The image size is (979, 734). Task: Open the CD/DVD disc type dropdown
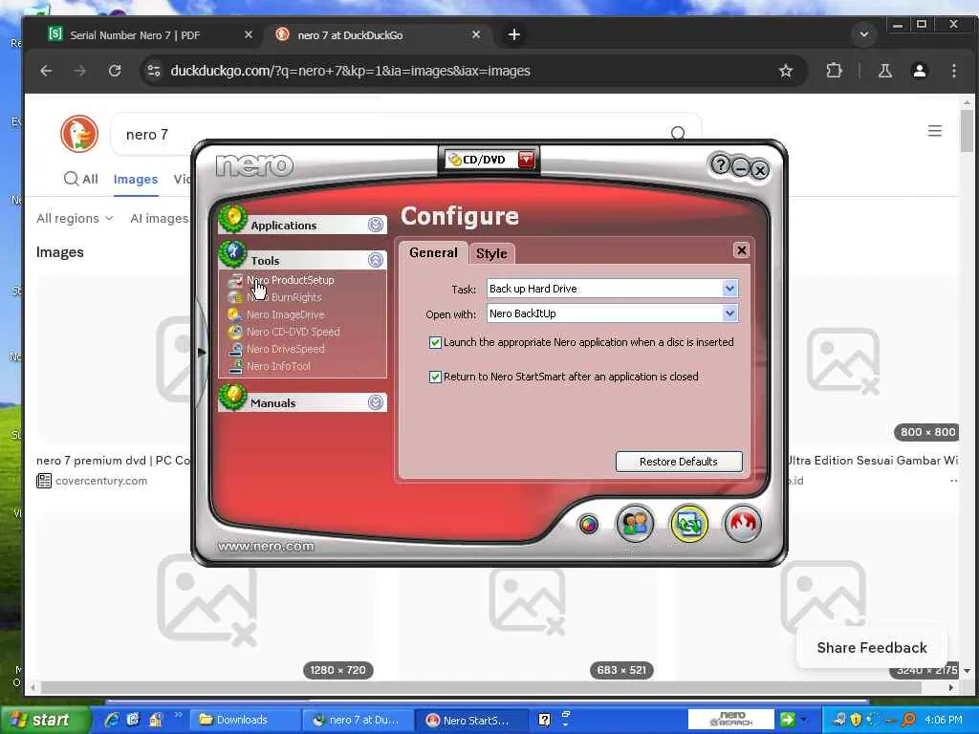pyautogui.click(x=527, y=160)
